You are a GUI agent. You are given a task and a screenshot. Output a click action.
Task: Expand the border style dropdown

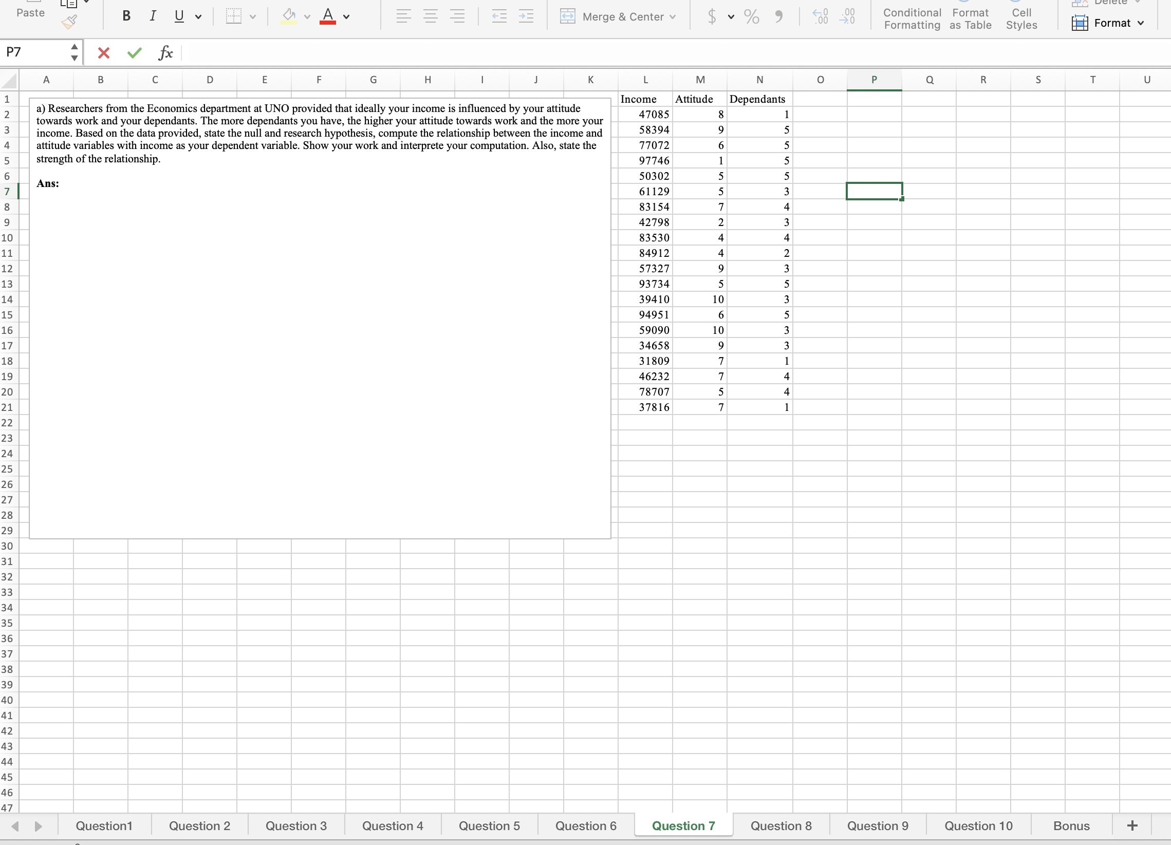[252, 16]
